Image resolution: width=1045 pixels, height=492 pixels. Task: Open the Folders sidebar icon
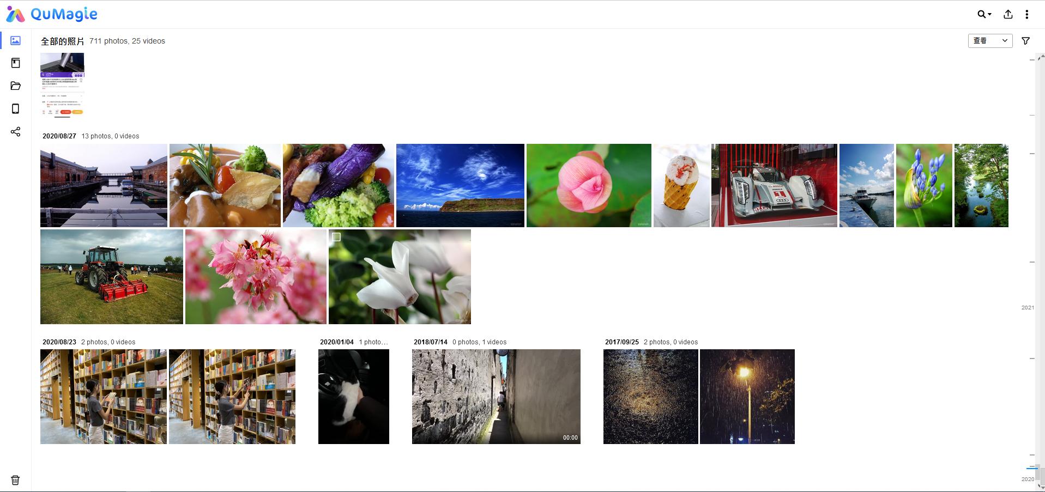click(15, 86)
